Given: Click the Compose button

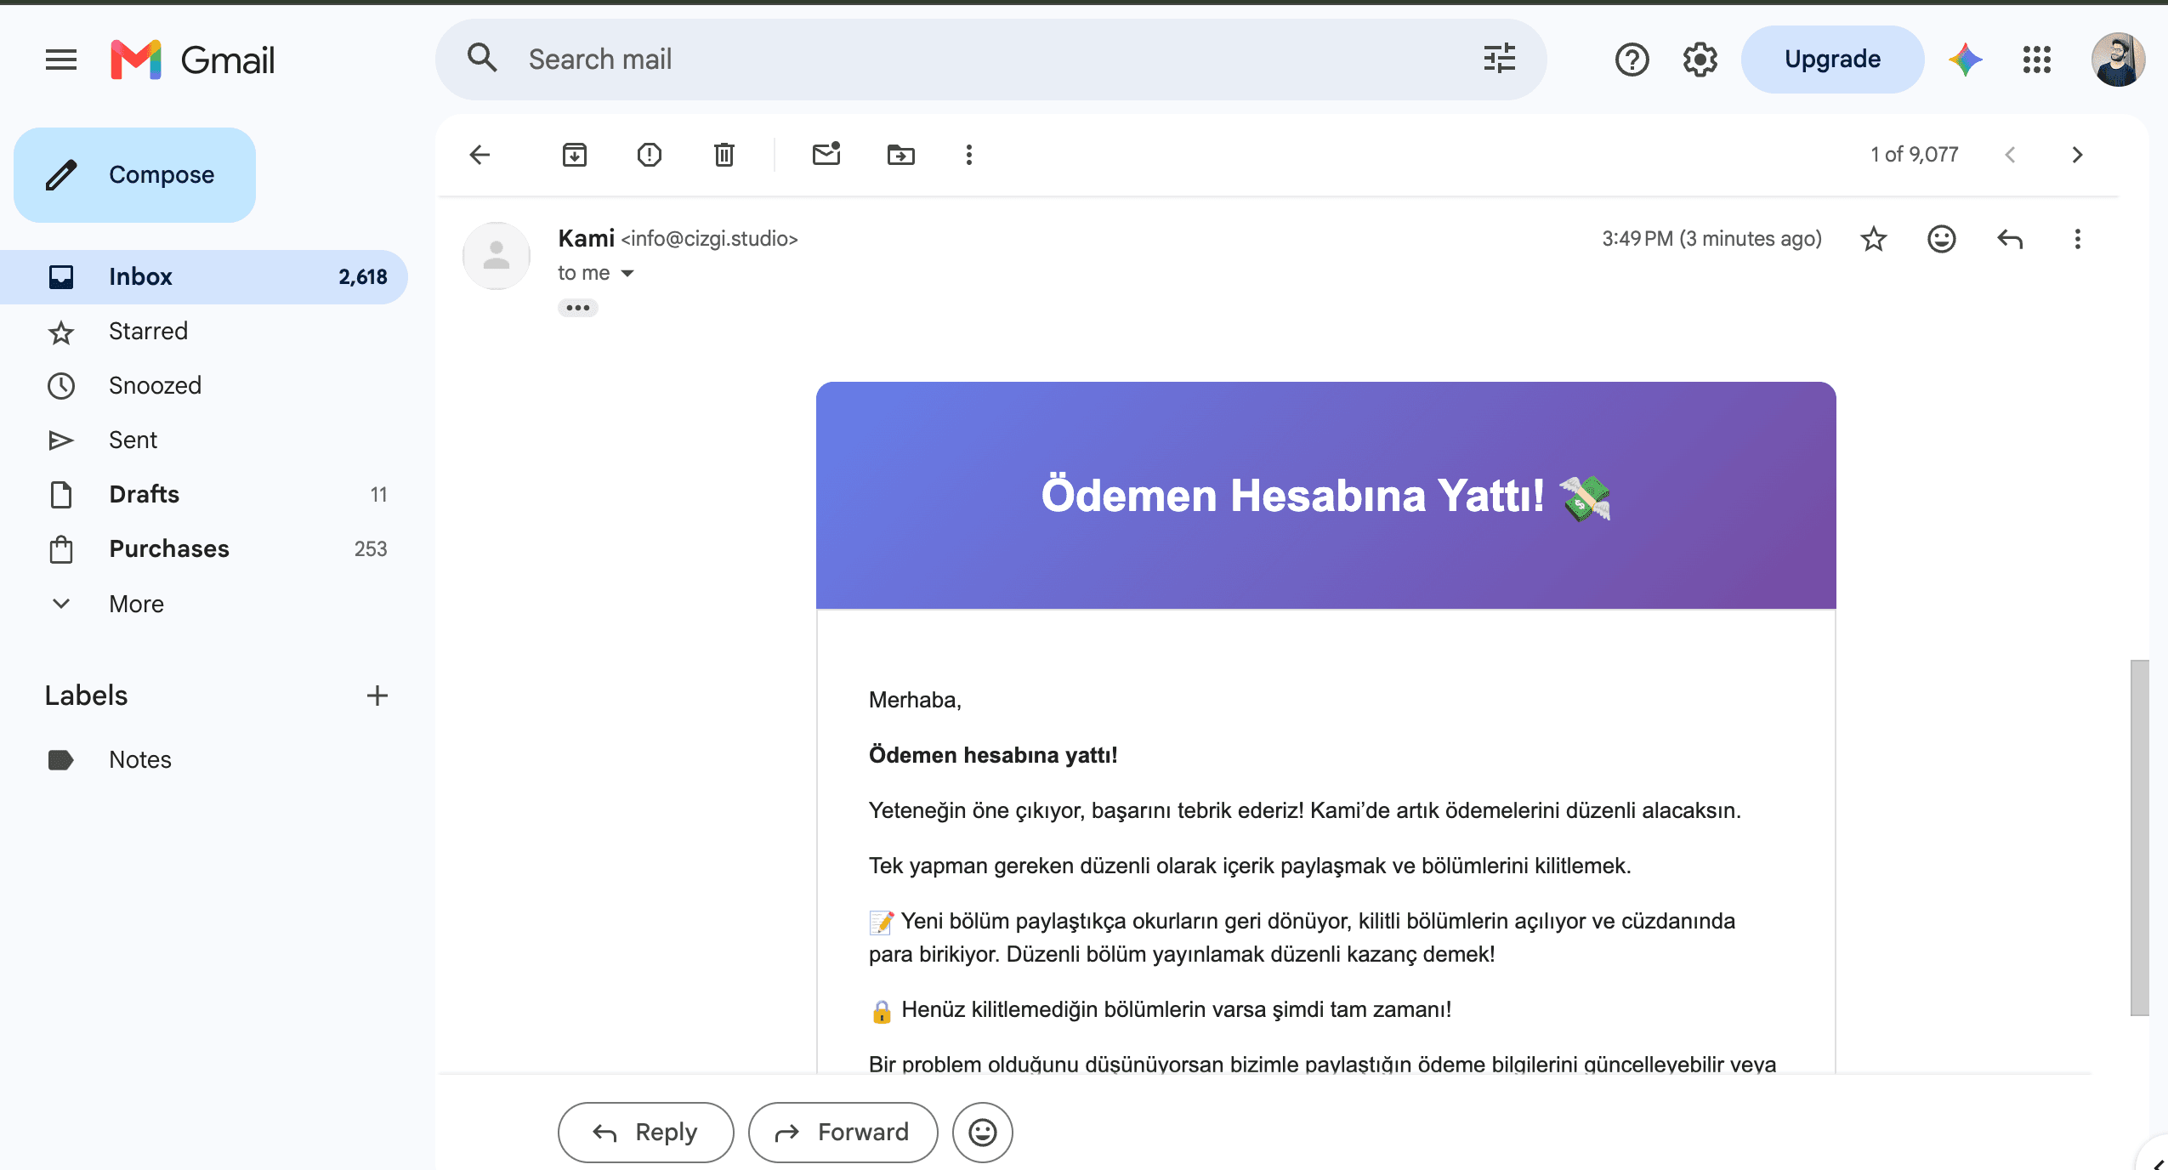Looking at the screenshot, I should 134,175.
